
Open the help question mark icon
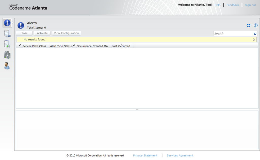tap(255, 26)
